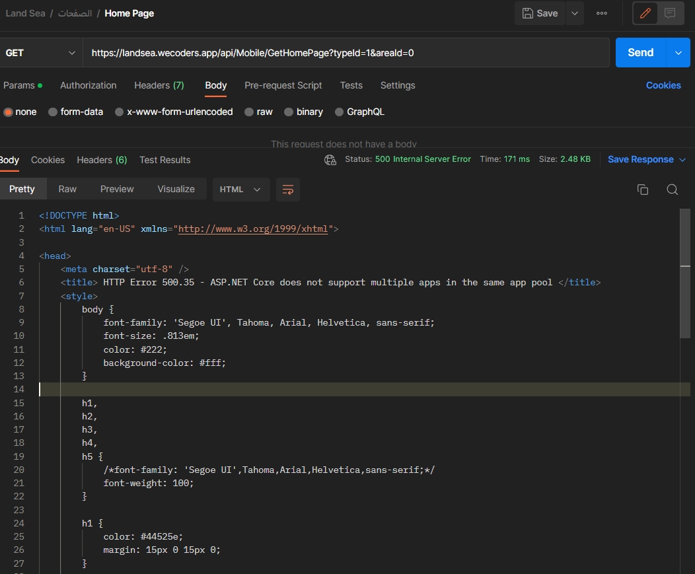695x574 pixels.
Task: Switch to the Authorization tab
Action: 88,85
